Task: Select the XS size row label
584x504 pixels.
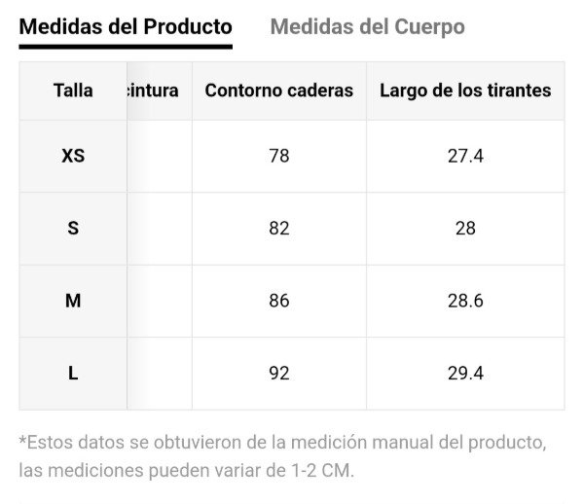Action: point(73,156)
